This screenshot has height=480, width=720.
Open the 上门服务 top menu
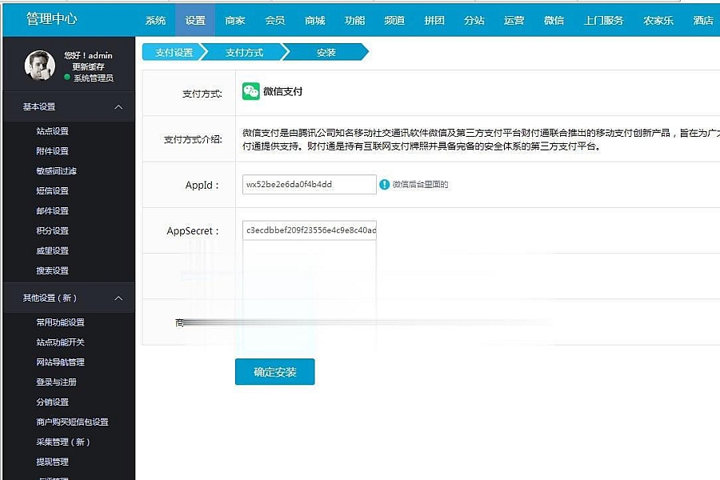tap(603, 20)
